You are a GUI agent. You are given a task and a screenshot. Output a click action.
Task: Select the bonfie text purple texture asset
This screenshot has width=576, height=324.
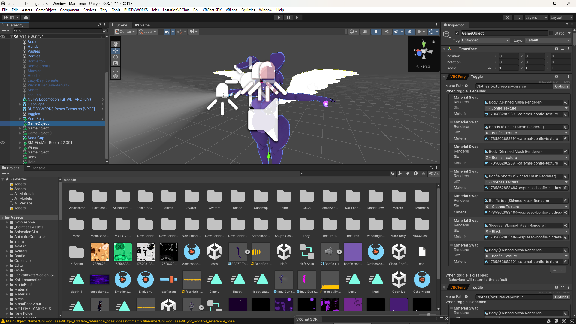click(353, 254)
